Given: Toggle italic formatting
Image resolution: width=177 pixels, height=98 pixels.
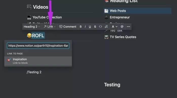Looking at the screenshot, I should [x=85, y=27].
